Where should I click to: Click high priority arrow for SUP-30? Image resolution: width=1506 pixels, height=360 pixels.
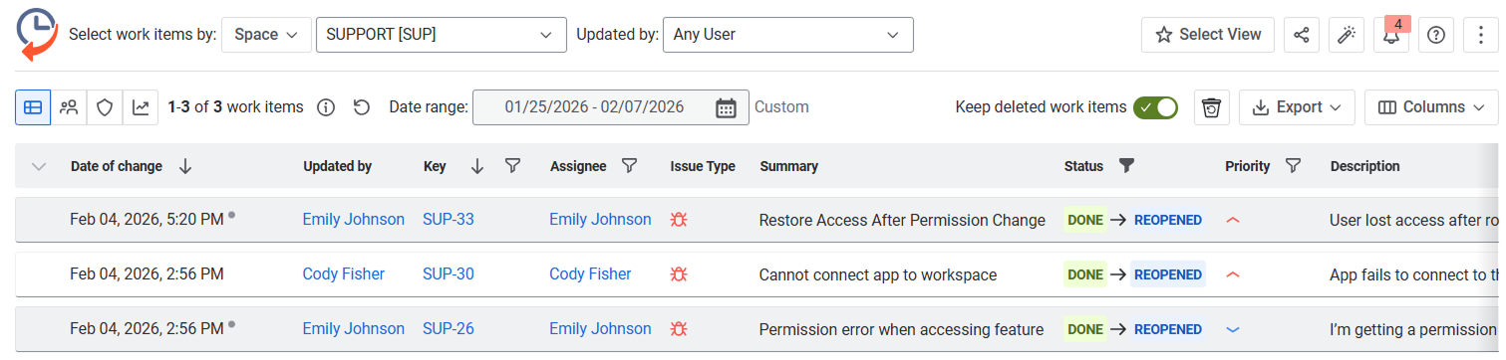click(x=1233, y=273)
